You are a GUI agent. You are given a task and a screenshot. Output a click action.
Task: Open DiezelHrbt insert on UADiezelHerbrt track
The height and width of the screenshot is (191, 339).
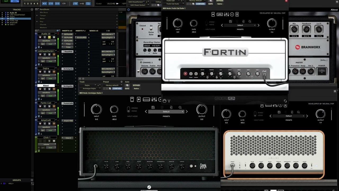68,51
